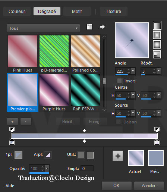The image size is (167, 192).
Task: Select the sunburst gradient style icon
Action: pos(157,45)
